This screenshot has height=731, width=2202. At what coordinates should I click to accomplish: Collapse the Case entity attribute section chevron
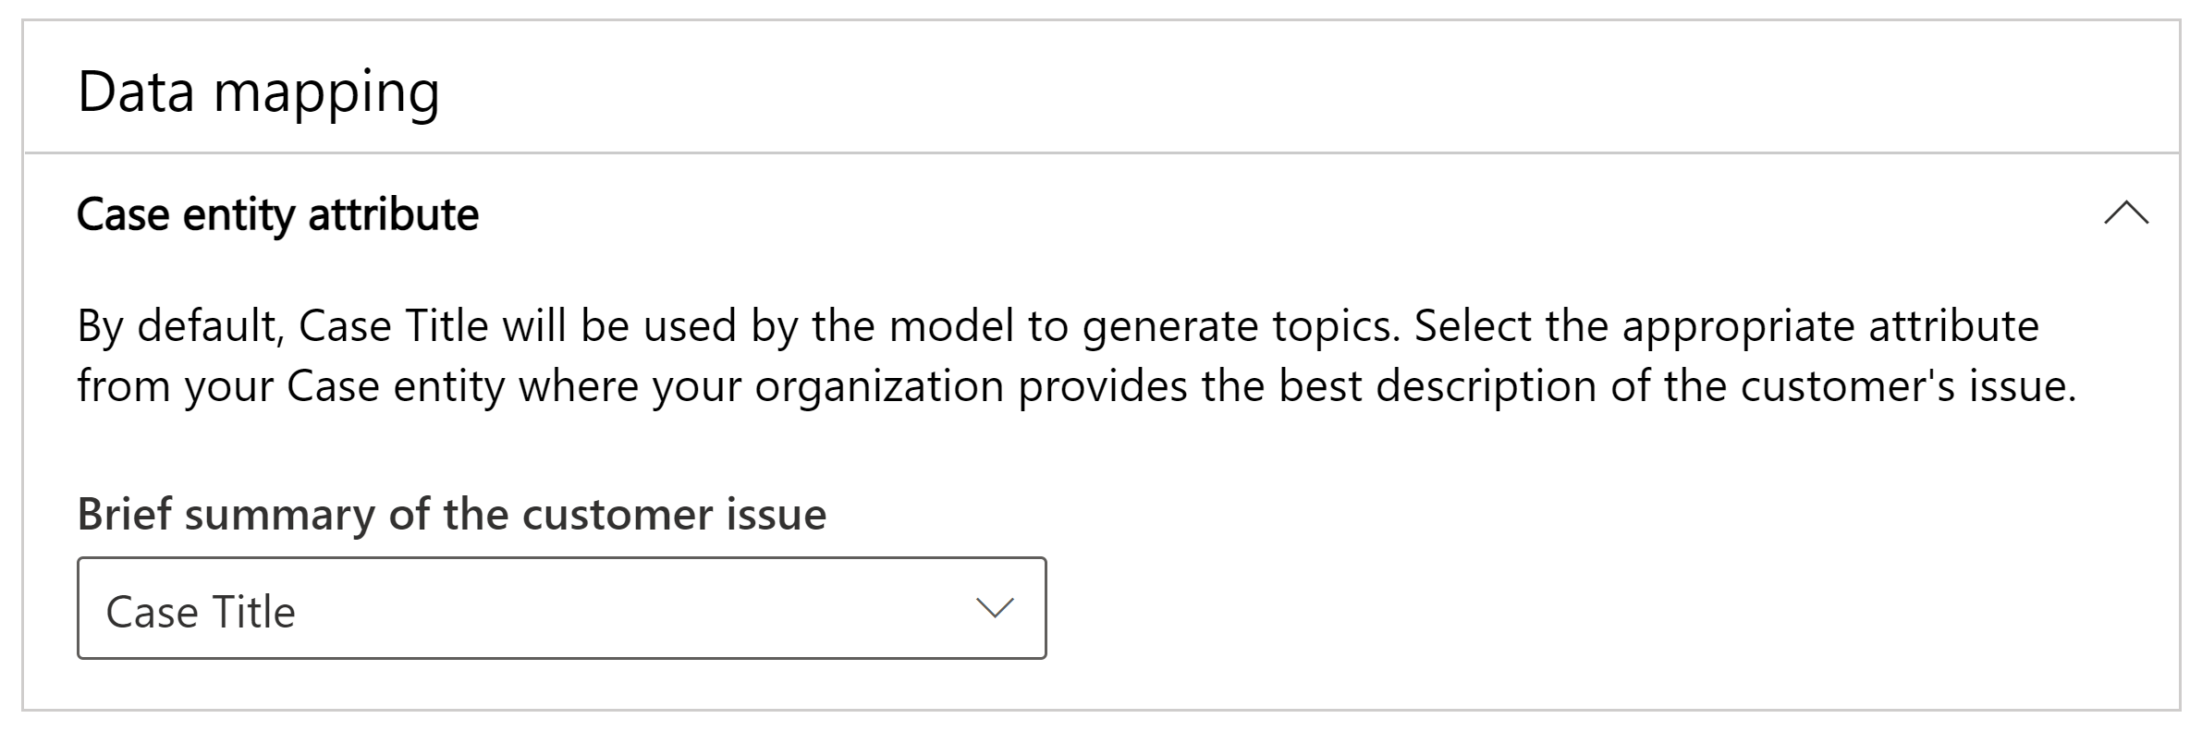point(2125,214)
